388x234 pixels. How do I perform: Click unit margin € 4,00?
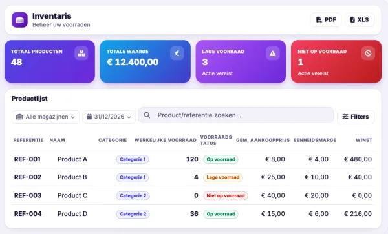pyautogui.click(x=318, y=159)
